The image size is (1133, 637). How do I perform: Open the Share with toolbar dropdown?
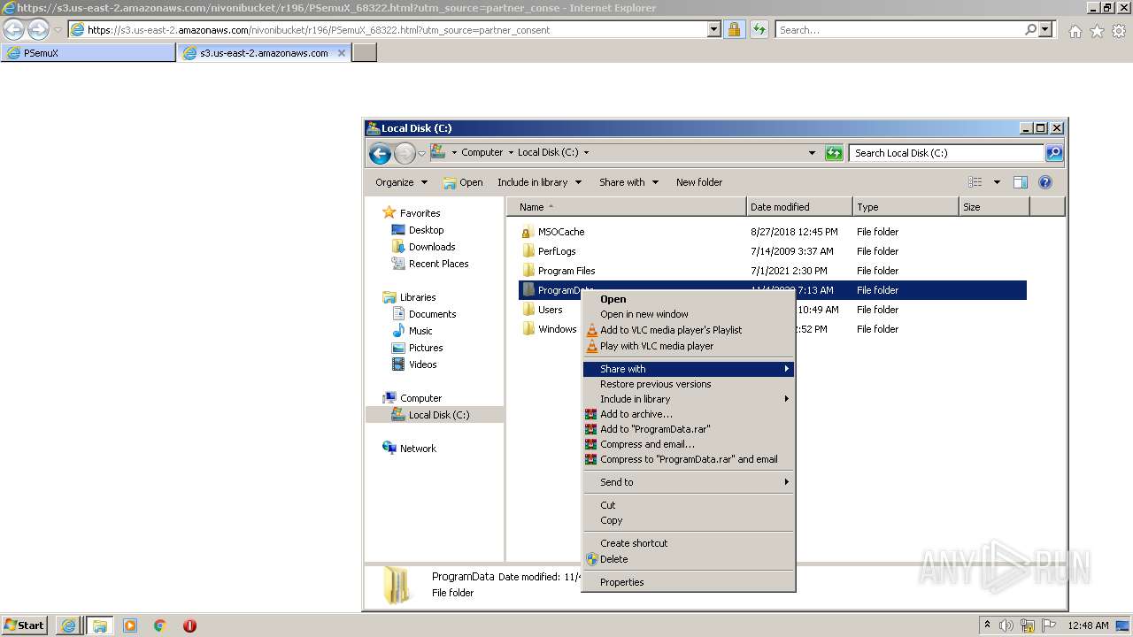pos(628,182)
